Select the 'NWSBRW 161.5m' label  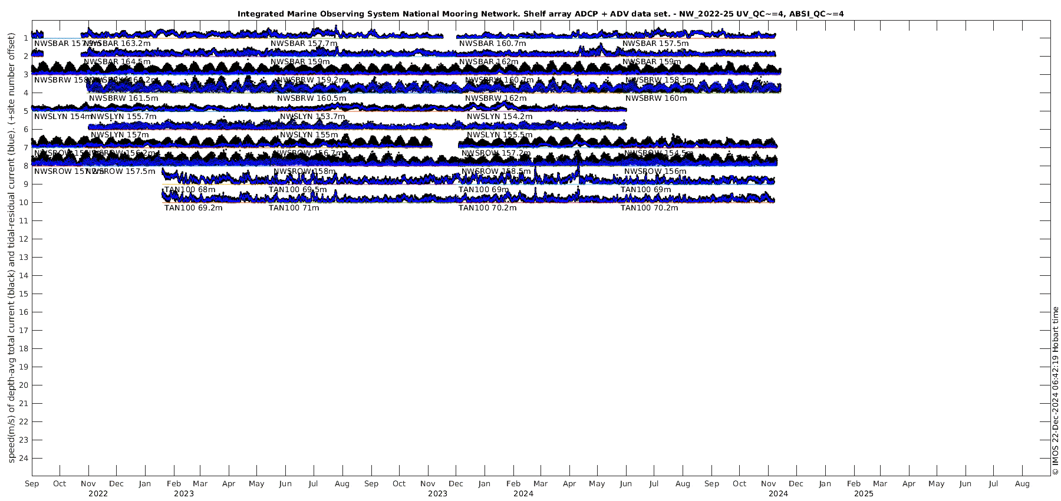point(124,98)
